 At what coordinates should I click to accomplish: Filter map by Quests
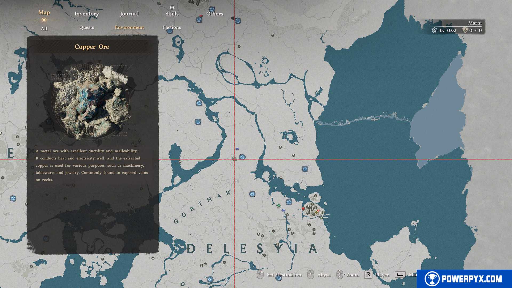pyautogui.click(x=87, y=27)
